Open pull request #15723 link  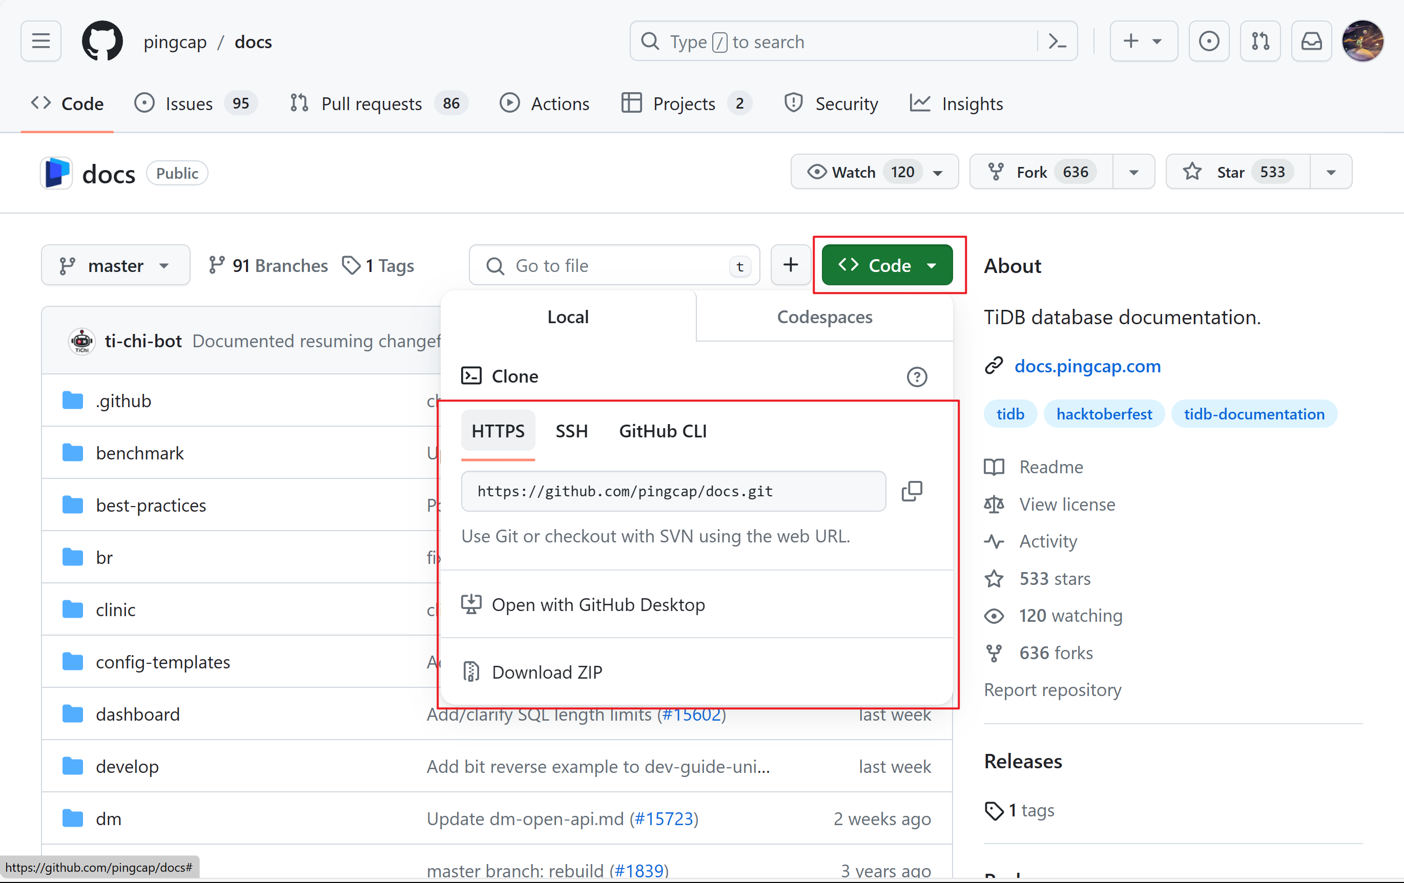tap(664, 818)
